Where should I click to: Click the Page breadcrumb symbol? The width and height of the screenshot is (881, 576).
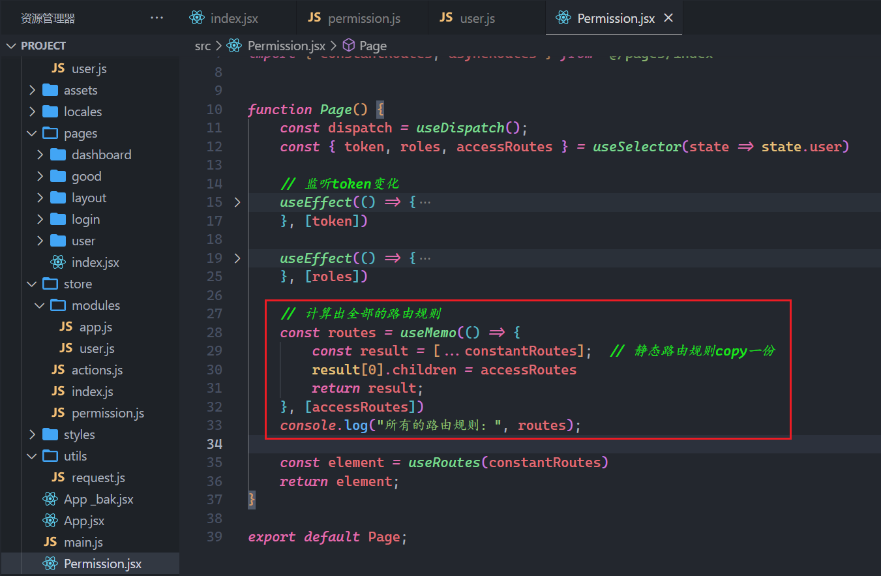coord(372,46)
